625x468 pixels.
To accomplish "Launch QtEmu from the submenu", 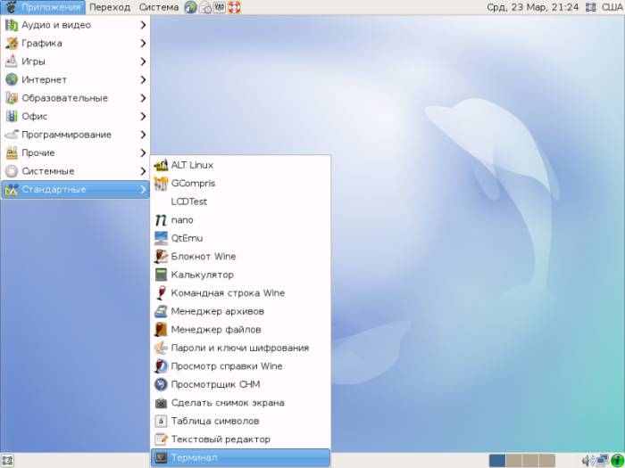I will tap(240, 238).
